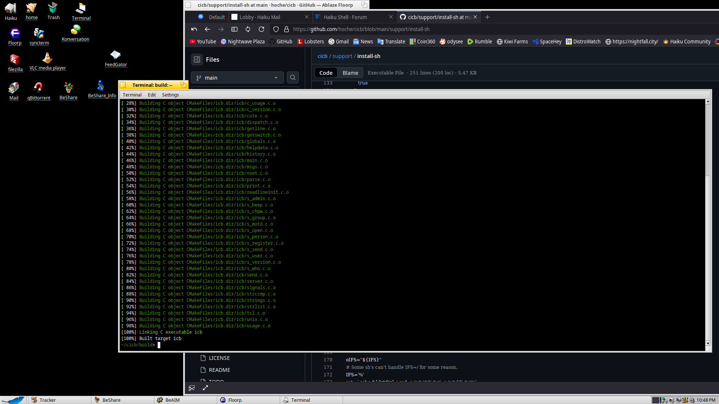Click the tracking protection shield icon

click(276, 29)
